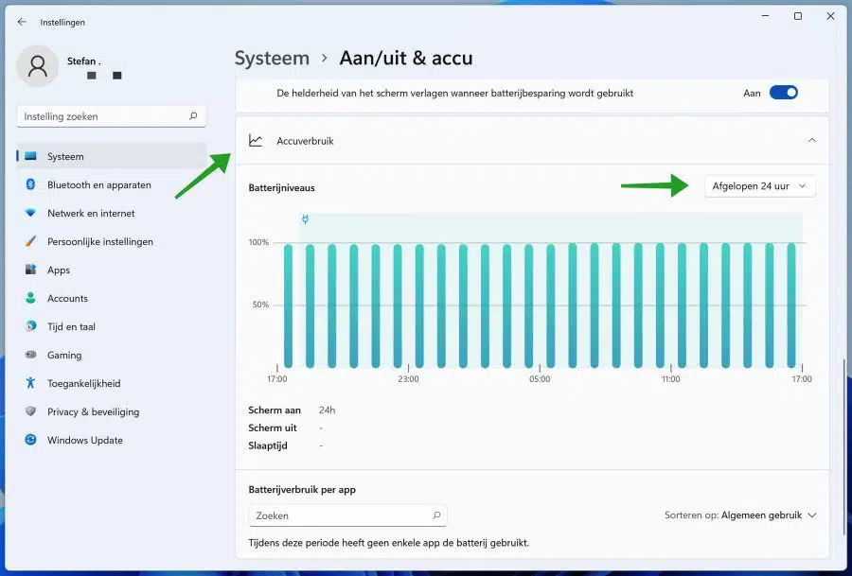Click the Batterijniveaus heading
852x576 pixels.
[x=281, y=188]
